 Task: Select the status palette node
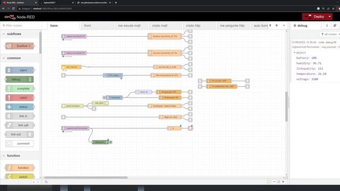pos(20,107)
